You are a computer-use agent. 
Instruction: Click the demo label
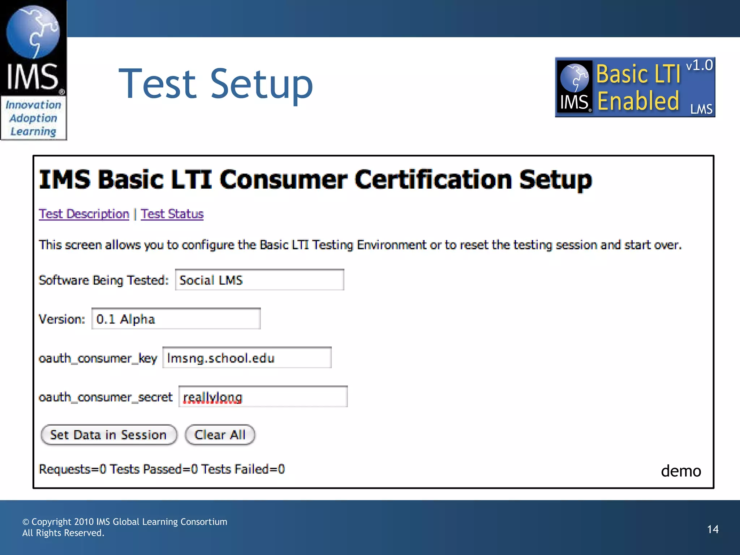point(681,471)
